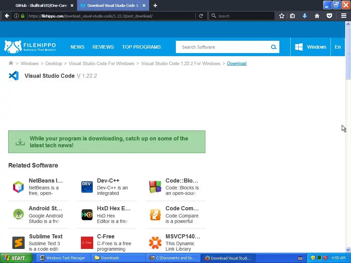Open the C-Free red icon

tap(87, 243)
